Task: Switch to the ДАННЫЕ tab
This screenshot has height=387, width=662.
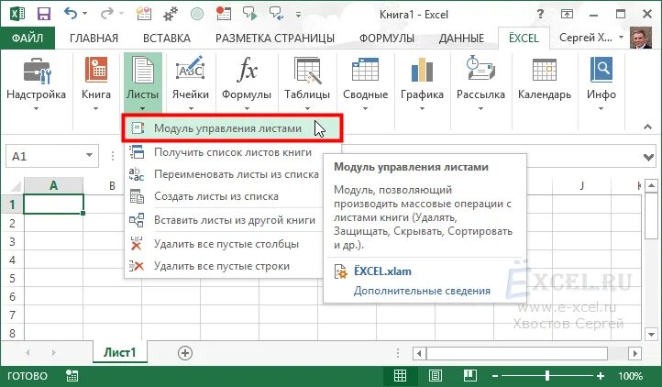Action: (x=461, y=38)
